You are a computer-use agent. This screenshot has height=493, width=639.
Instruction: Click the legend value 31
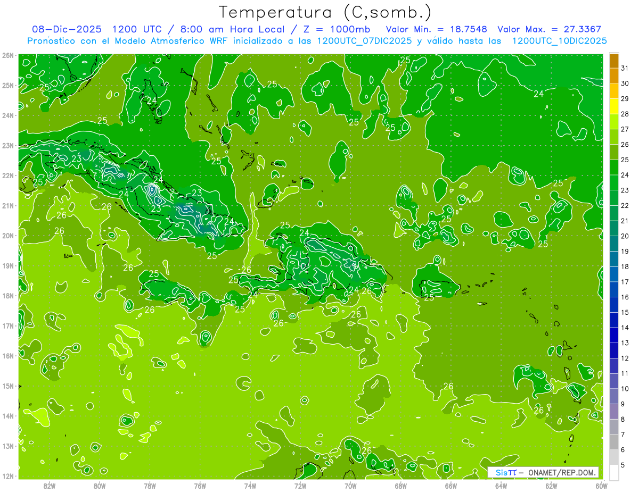(x=625, y=68)
